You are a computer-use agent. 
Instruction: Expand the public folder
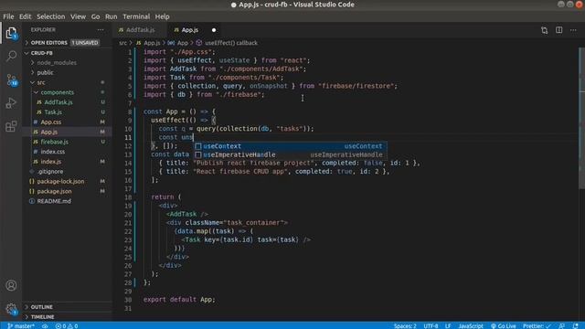pos(45,73)
